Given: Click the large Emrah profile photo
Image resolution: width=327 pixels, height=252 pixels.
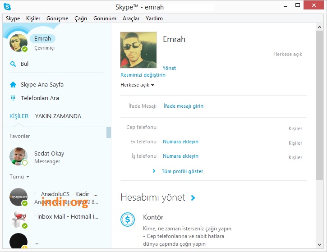Looking at the screenshot, I should (x=138, y=50).
